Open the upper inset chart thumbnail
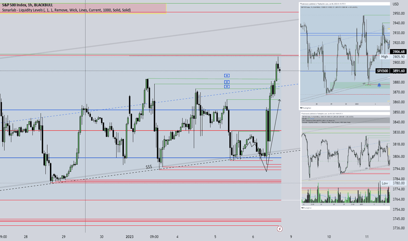 pos(345,56)
